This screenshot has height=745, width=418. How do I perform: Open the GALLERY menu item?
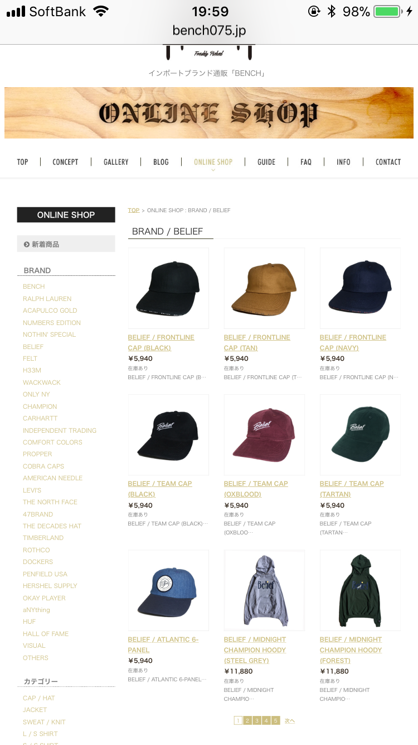click(116, 162)
